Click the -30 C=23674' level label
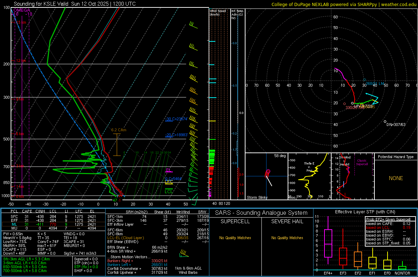This screenshot has width=418, height=277. tap(176, 119)
